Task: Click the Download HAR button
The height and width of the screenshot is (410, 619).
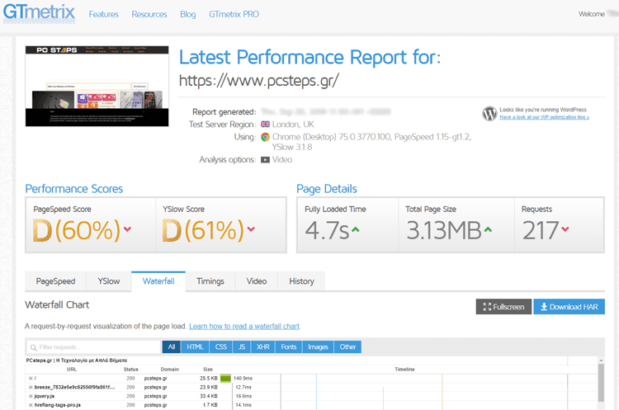Action: [569, 307]
